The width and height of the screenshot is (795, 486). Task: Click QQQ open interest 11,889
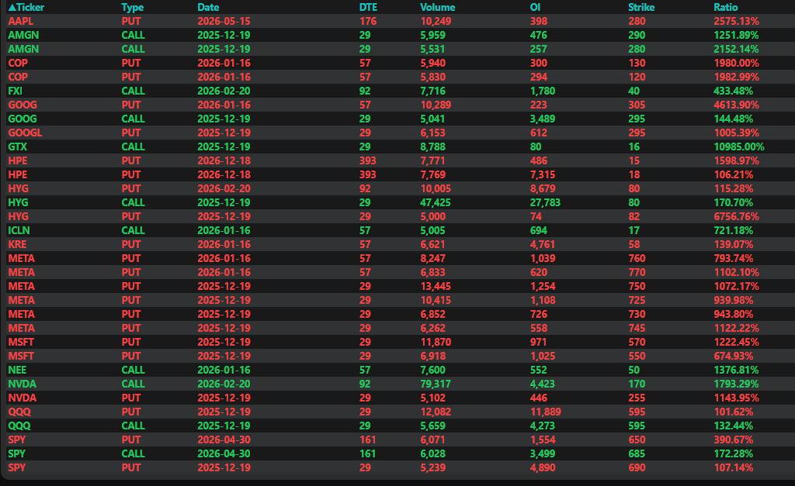click(546, 412)
